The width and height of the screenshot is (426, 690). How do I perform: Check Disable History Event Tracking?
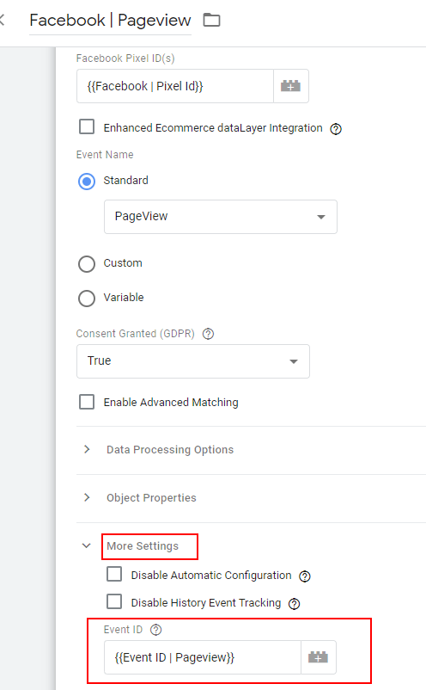(x=114, y=601)
